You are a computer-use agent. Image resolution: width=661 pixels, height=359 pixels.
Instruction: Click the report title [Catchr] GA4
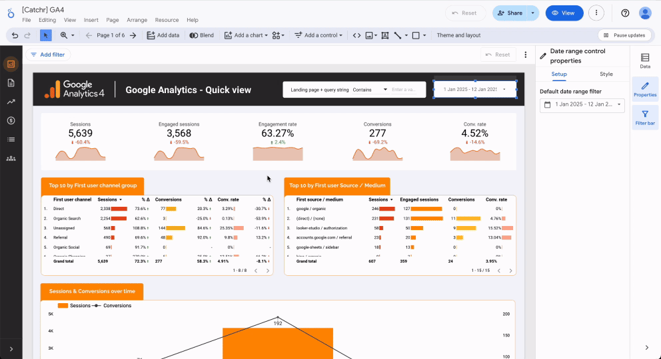pyautogui.click(x=43, y=10)
